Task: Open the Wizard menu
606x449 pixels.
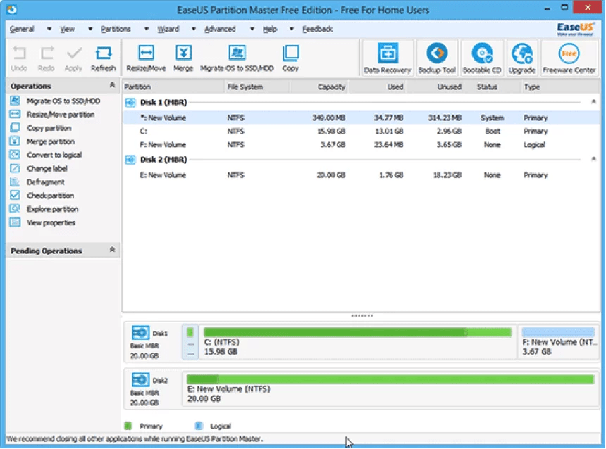Action: pyautogui.click(x=168, y=30)
